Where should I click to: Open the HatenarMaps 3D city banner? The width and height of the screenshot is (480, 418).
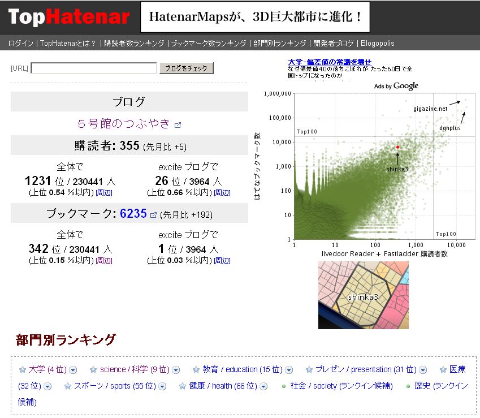tap(255, 17)
